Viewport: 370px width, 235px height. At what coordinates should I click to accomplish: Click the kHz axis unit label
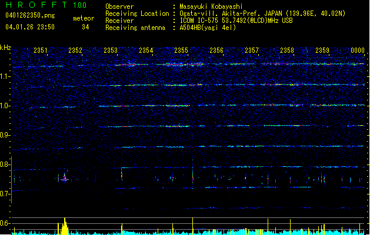[x=5, y=48]
